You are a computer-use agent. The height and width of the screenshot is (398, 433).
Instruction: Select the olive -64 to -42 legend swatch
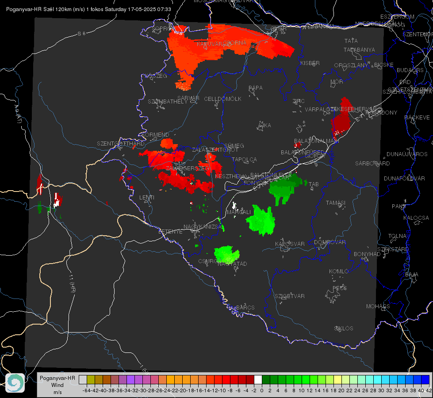point(91,379)
